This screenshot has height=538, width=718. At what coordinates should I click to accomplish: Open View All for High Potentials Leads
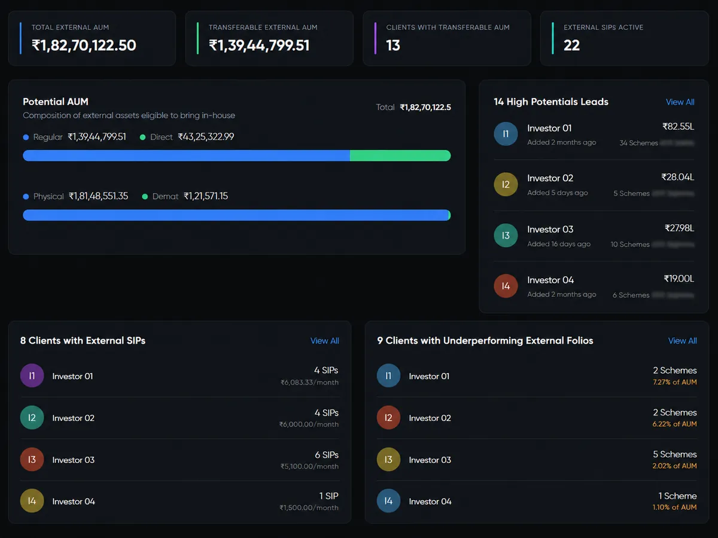coord(680,102)
